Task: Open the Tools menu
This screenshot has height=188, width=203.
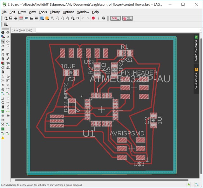Action: coord(43,12)
